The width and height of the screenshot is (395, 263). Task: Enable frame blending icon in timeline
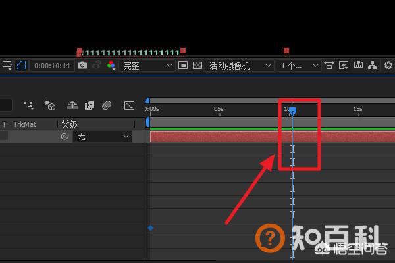tap(90, 105)
